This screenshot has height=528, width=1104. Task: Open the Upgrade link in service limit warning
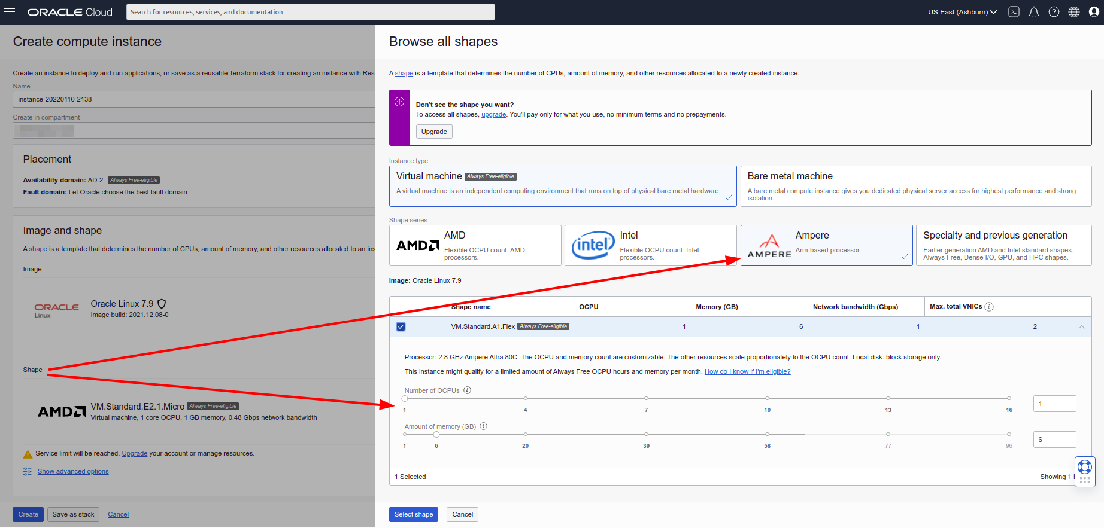[135, 453]
